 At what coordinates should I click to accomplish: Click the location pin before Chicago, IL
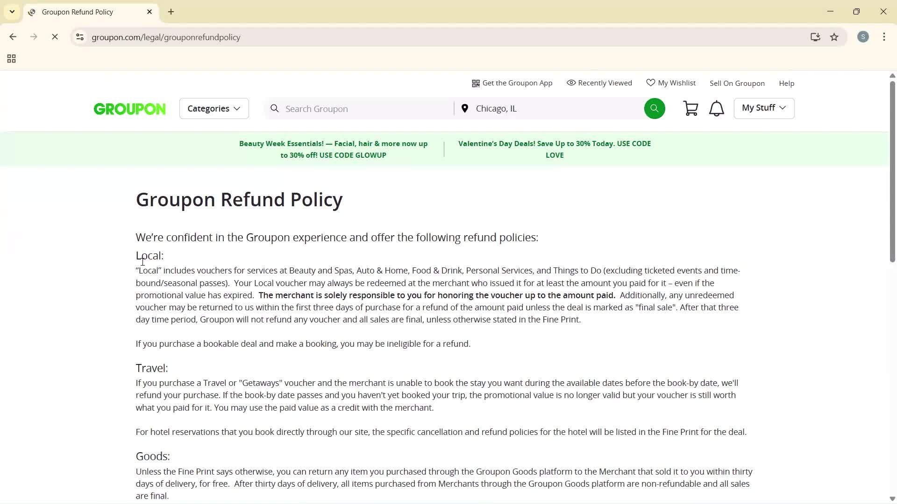[x=465, y=108]
